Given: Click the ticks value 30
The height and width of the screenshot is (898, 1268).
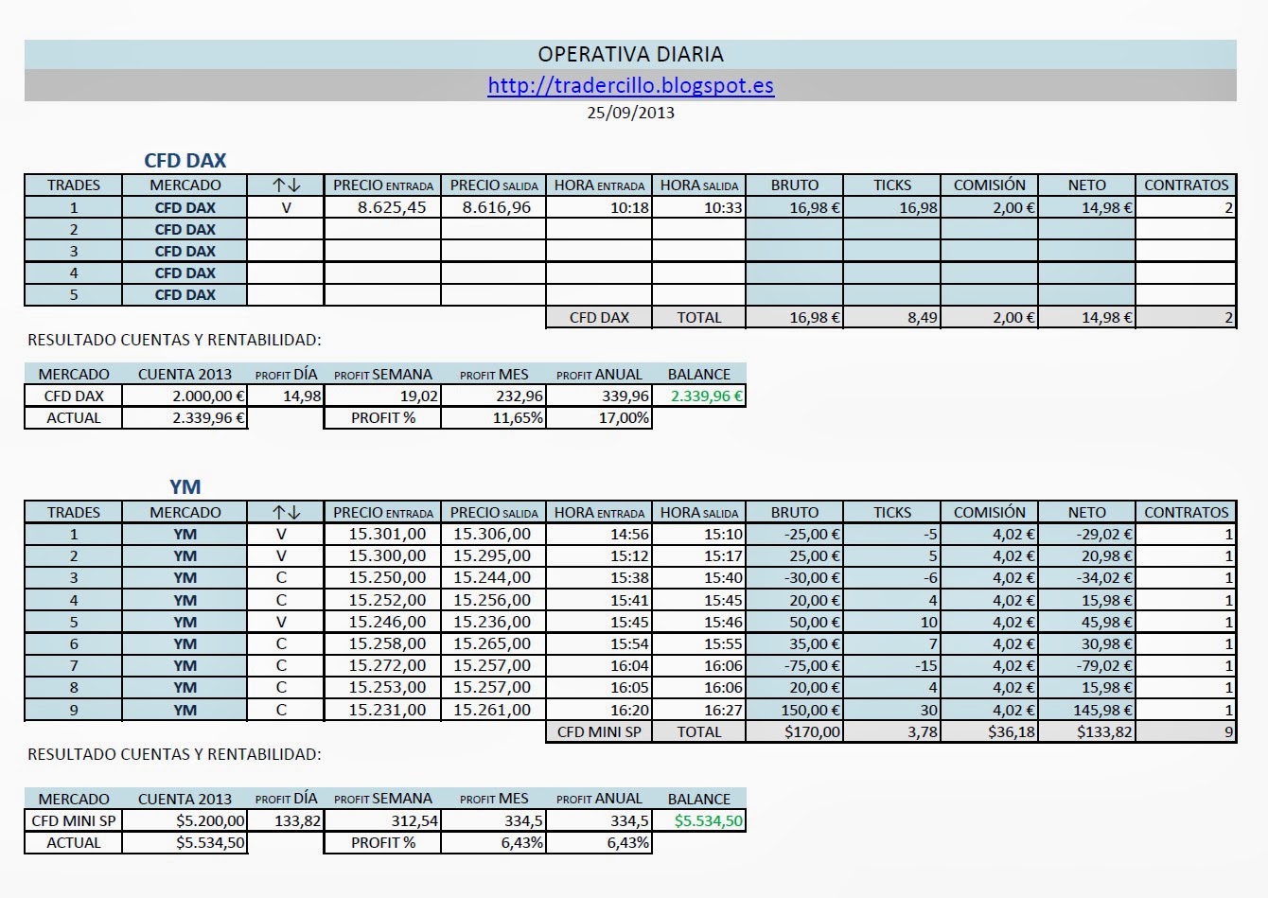Looking at the screenshot, I should pos(928,711).
